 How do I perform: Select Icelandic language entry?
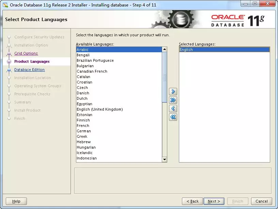pyautogui.click(x=119, y=153)
